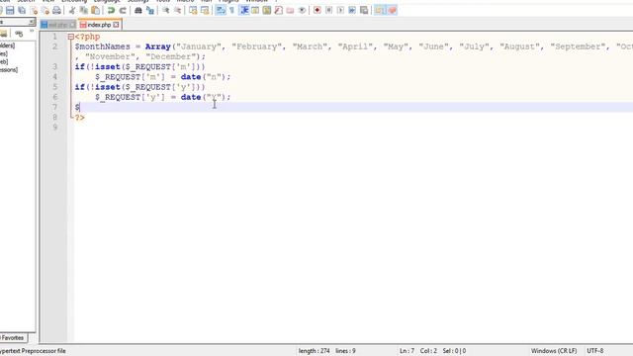Open the Replace dialog icon
Image resolution: width=633 pixels, height=356 pixels.
tap(150, 11)
